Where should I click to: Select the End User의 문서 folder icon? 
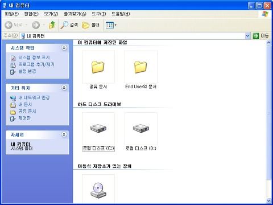tap(140, 67)
